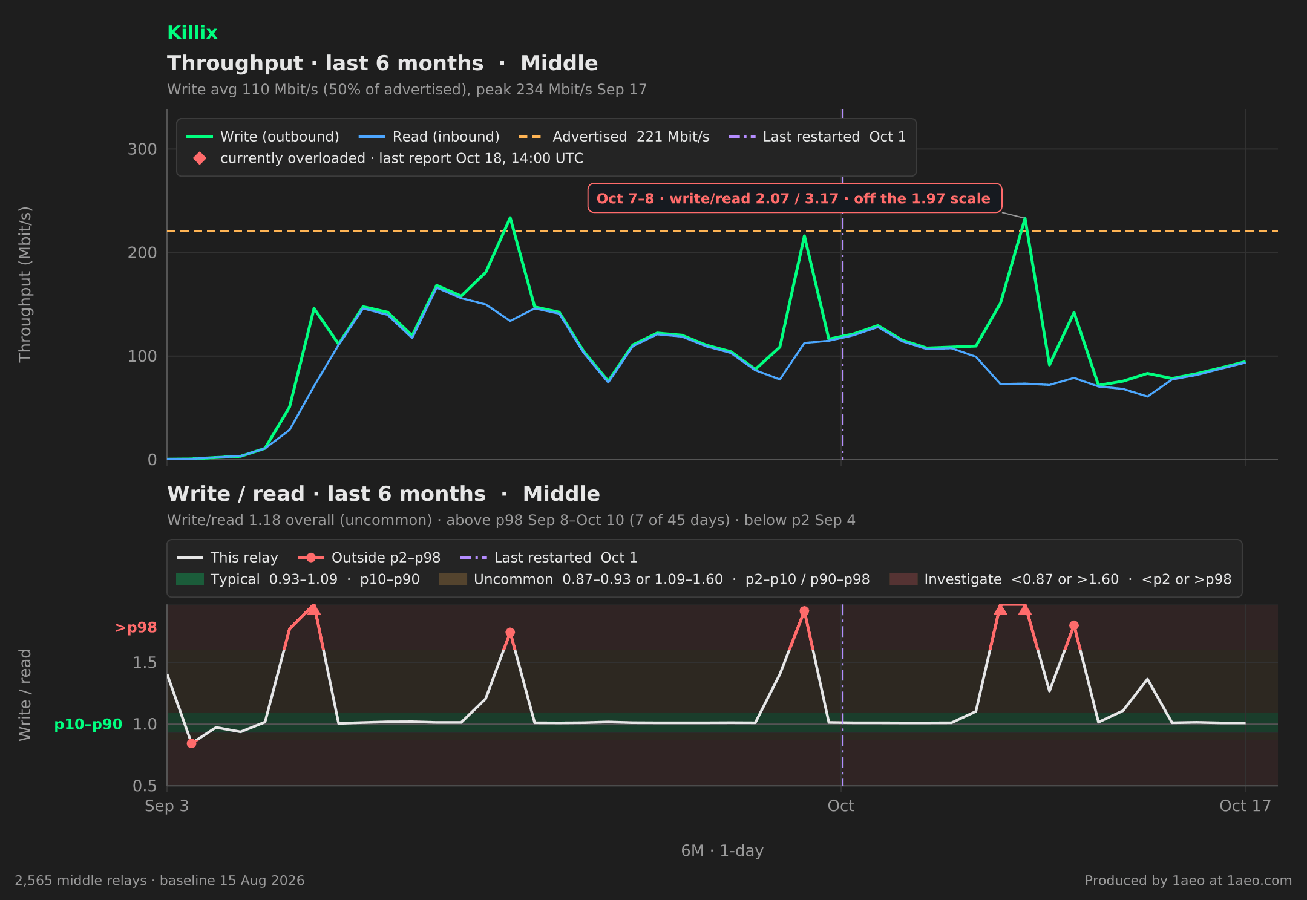Click the Write / read last 6 months heading
The height and width of the screenshot is (900, 1307).
coord(384,494)
